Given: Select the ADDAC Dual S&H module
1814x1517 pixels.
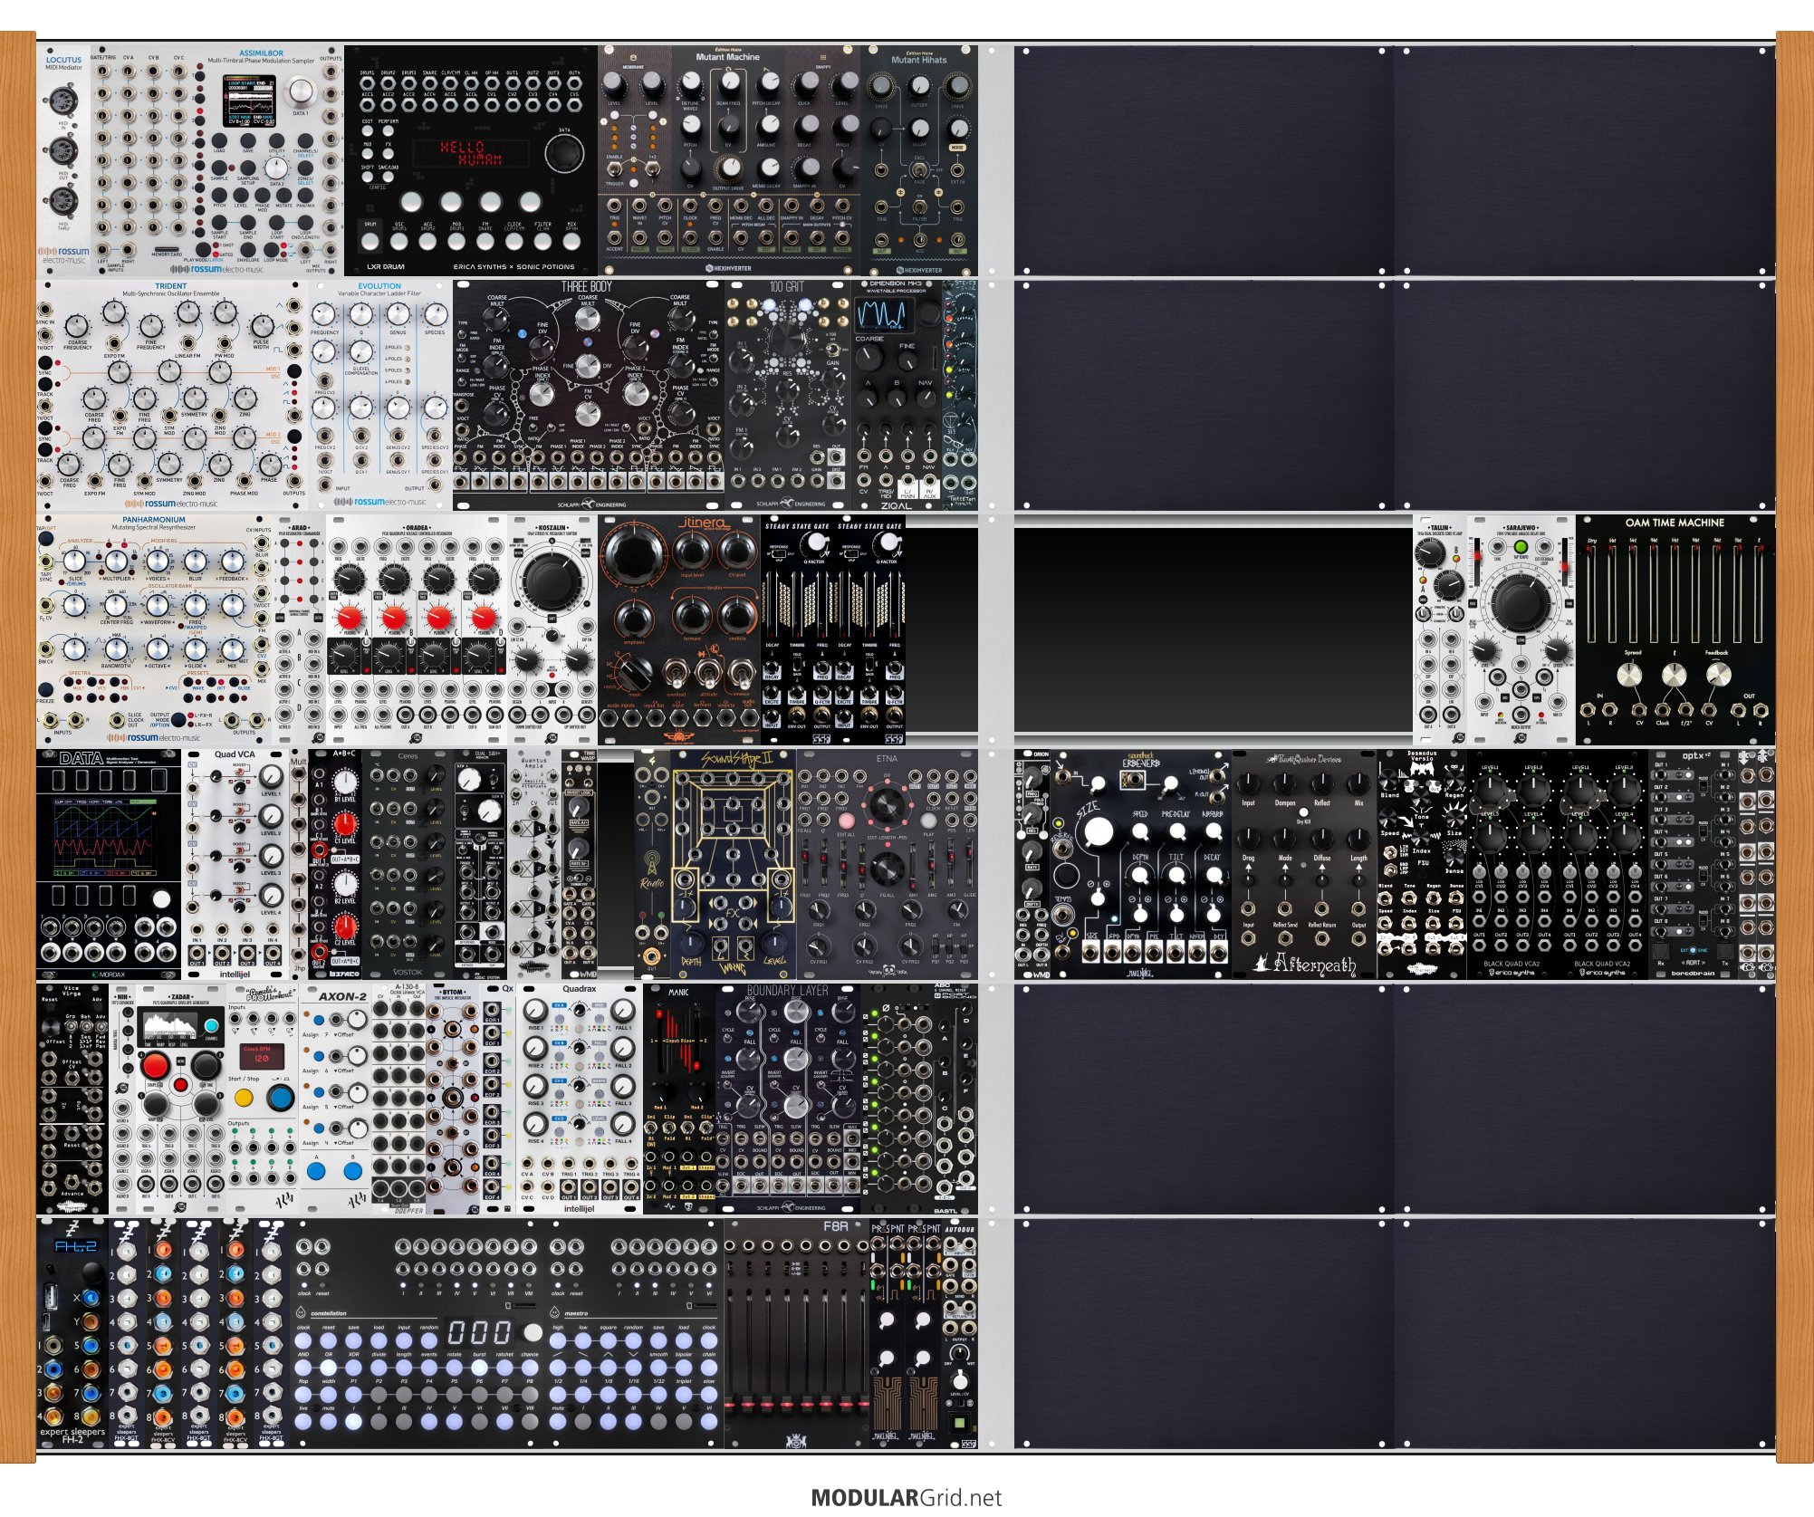Looking at the screenshot, I should click(480, 865).
